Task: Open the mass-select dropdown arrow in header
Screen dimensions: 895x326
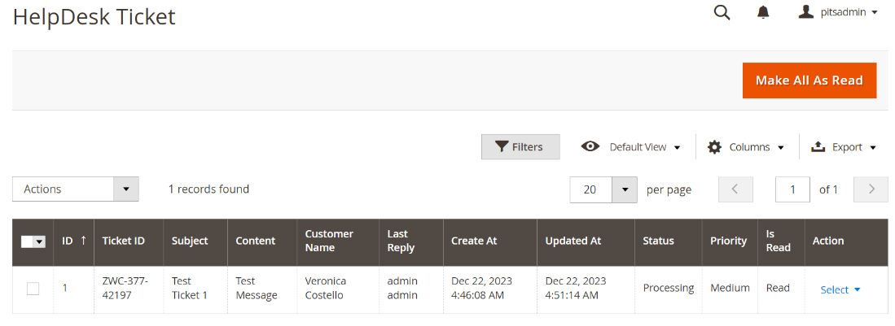Action: 39,241
